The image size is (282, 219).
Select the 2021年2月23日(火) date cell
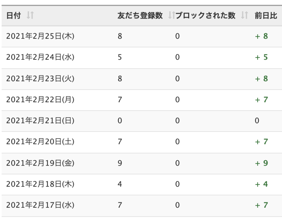[x=40, y=79]
